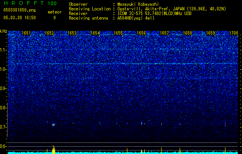Click the 1654 time axis label

95,33
